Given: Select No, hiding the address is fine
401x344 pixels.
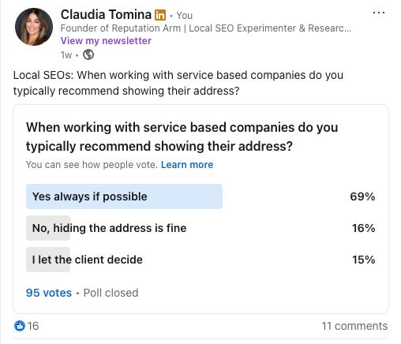Looking at the screenshot, I should (200, 228).
